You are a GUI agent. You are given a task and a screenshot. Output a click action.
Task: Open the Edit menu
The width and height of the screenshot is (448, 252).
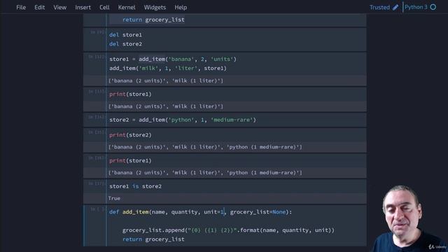[39, 8]
